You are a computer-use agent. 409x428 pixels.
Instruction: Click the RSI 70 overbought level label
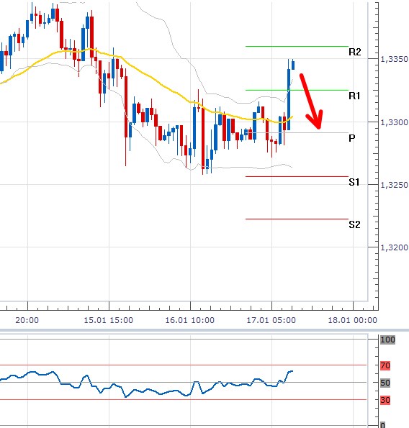coord(385,365)
